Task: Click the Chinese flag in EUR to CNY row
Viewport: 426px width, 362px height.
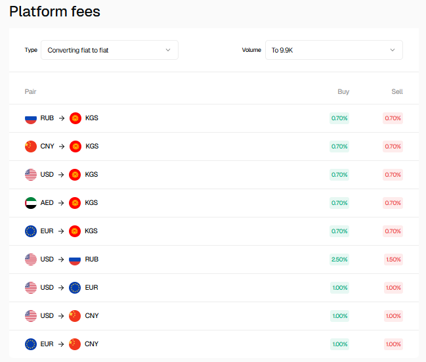Action: click(x=75, y=344)
